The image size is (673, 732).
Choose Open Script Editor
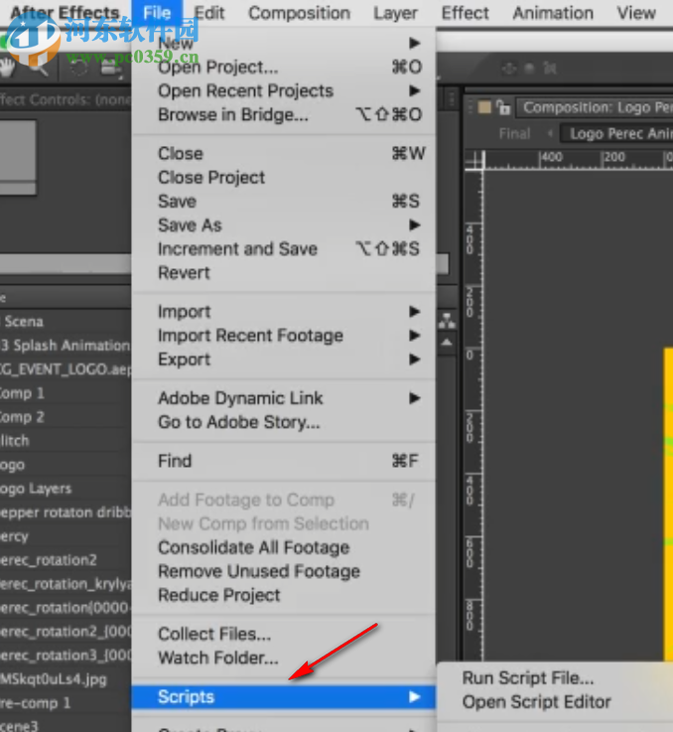pyautogui.click(x=556, y=701)
